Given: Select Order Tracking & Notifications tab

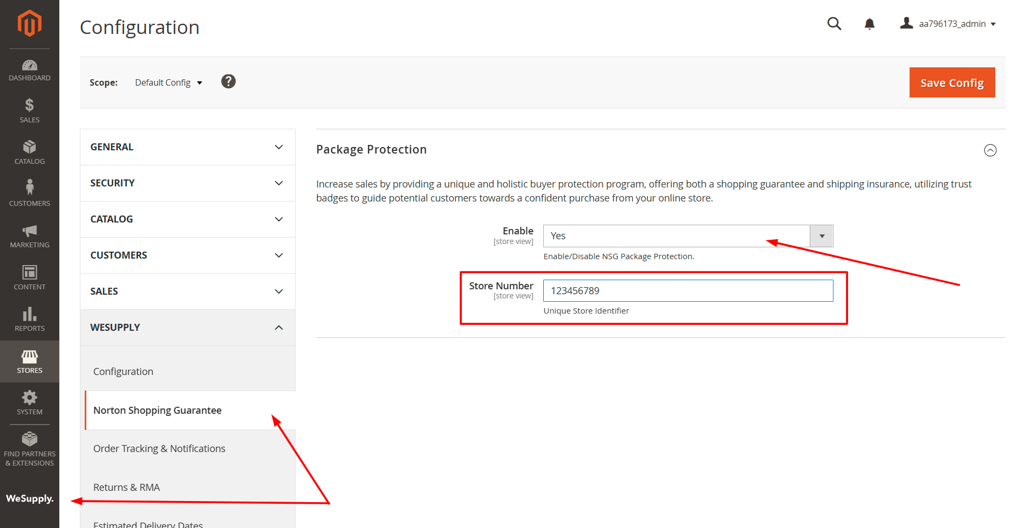Looking at the screenshot, I should point(190,449).
